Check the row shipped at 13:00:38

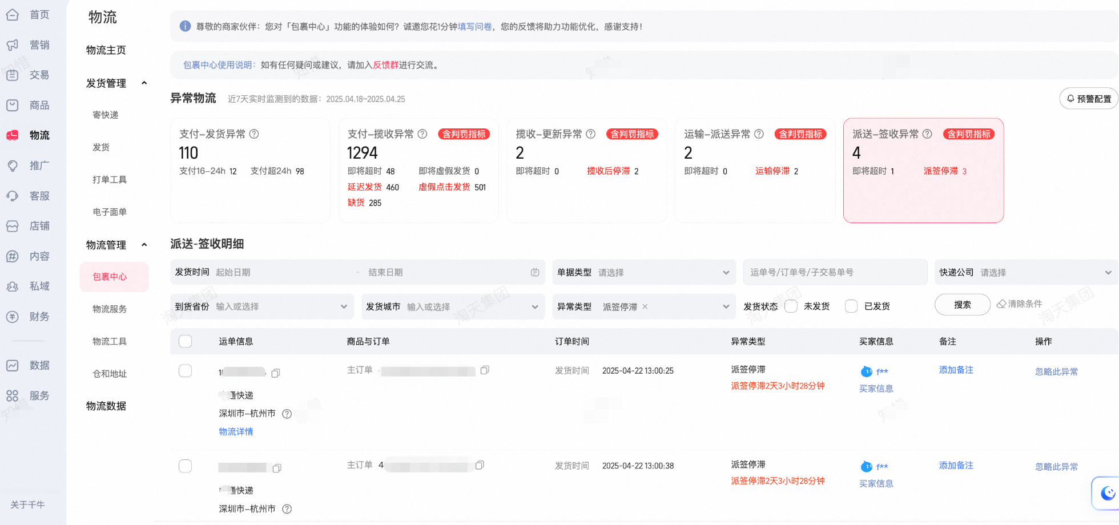(186, 466)
